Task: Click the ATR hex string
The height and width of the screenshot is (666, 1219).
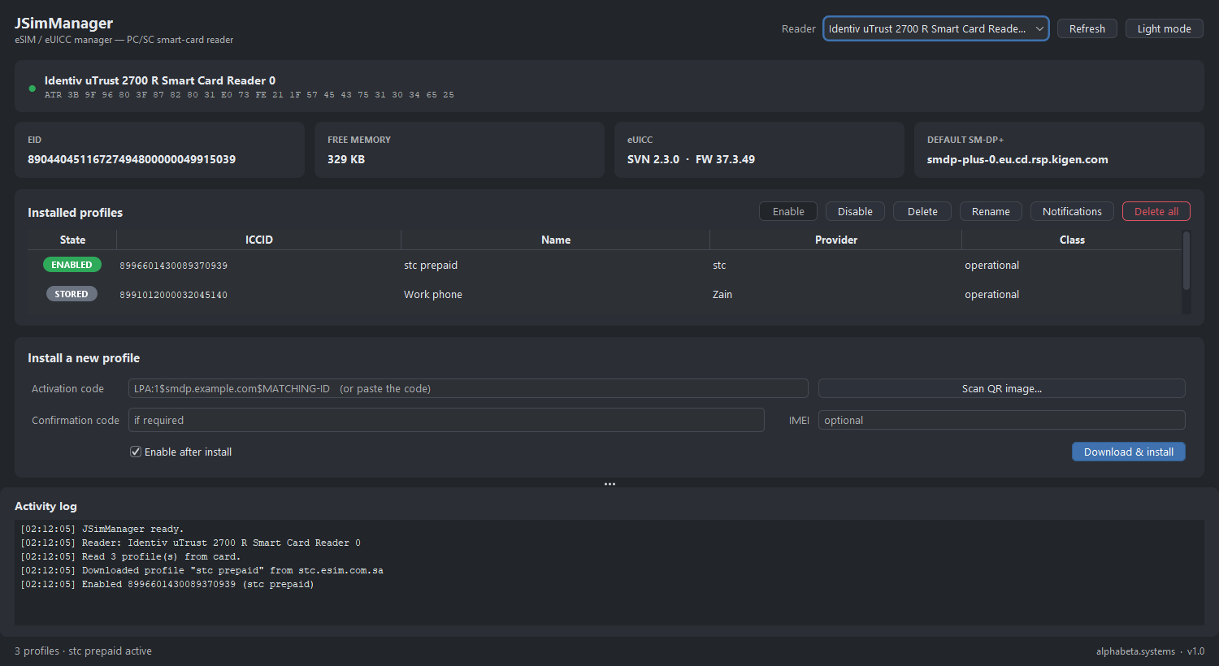Action: [x=249, y=95]
